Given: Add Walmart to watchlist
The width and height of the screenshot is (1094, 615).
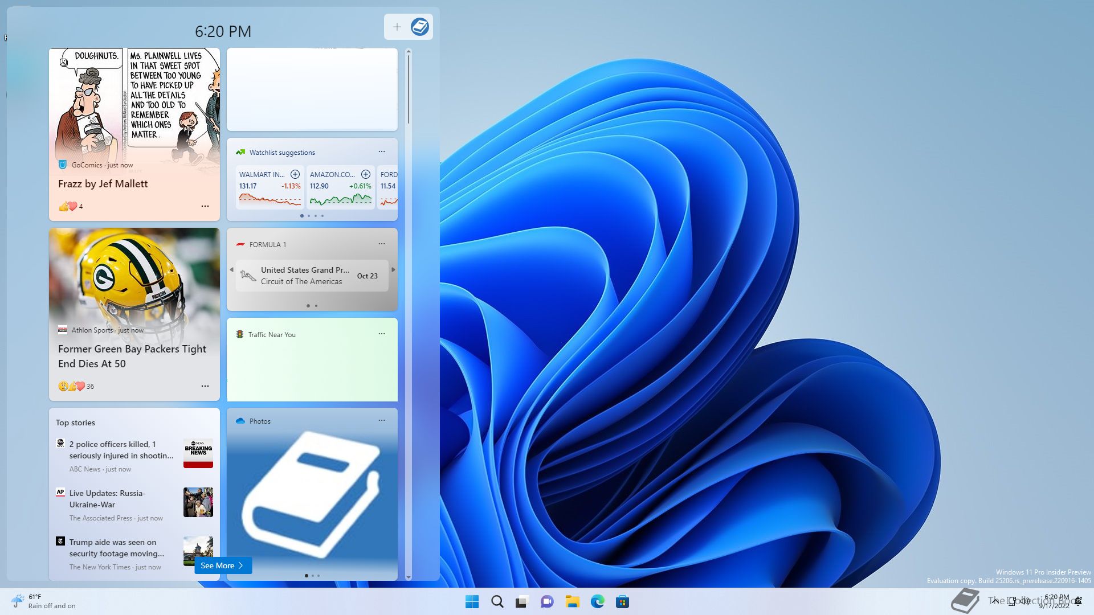Looking at the screenshot, I should (295, 174).
